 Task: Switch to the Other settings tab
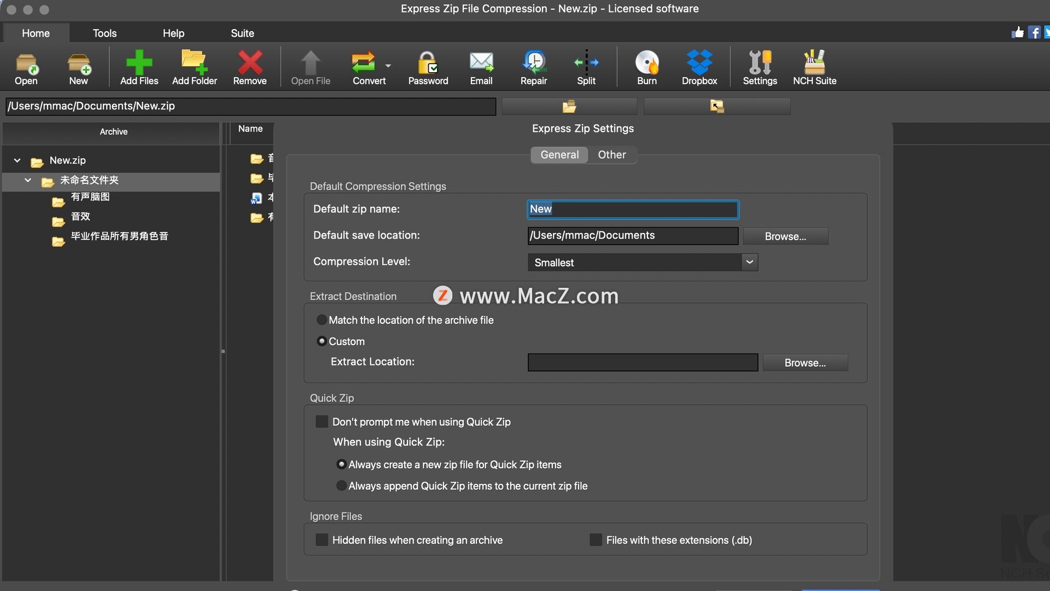[x=611, y=155]
